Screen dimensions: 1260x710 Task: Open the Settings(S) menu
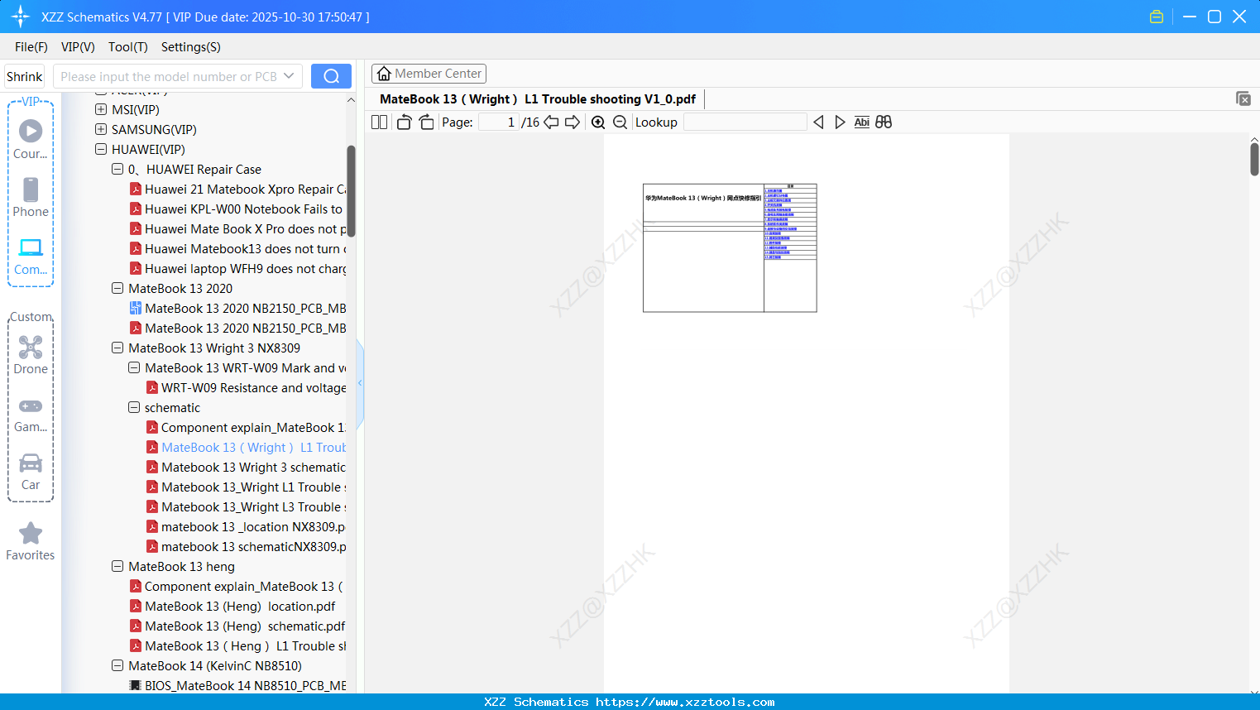[x=191, y=47]
